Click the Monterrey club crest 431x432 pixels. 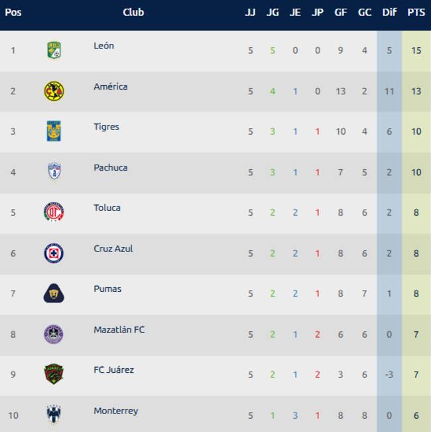pos(54,415)
